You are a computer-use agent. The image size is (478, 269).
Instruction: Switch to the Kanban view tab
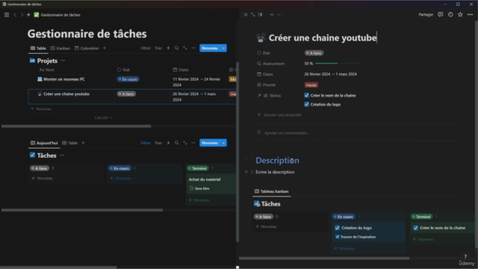60,48
